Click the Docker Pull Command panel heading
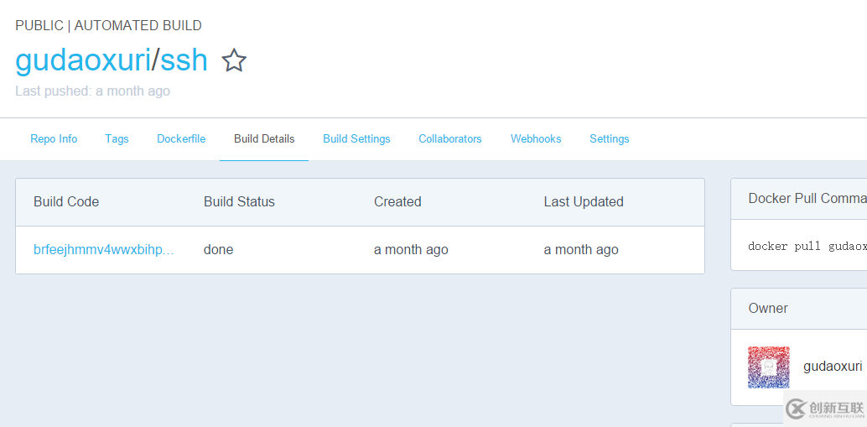This screenshot has width=867, height=427. click(x=807, y=199)
